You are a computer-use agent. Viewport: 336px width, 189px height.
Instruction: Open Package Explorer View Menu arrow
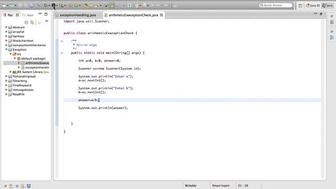[47, 21]
